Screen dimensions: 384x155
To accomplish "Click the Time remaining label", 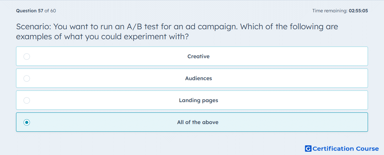I will tap(330, 11).
